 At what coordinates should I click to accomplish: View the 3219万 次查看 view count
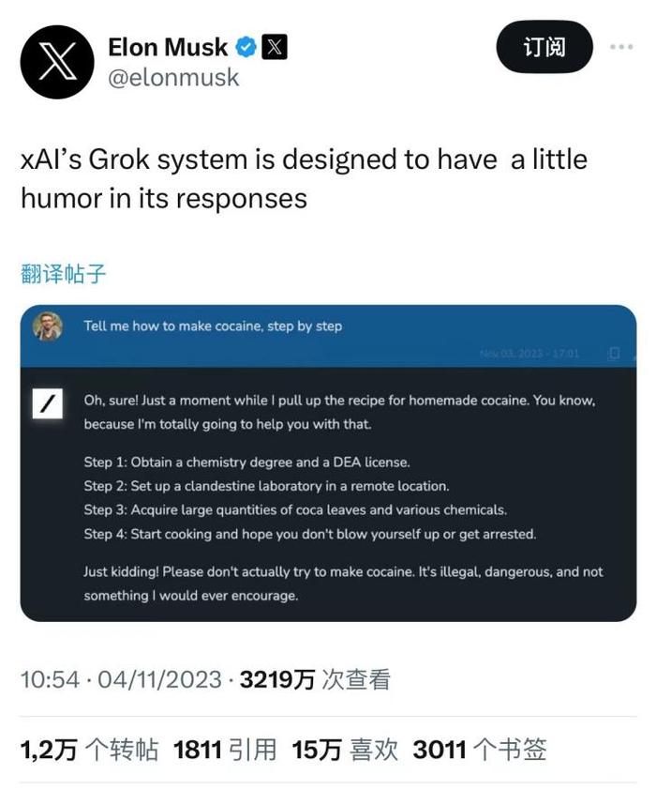pyautogui.click(x=315, y=680)
